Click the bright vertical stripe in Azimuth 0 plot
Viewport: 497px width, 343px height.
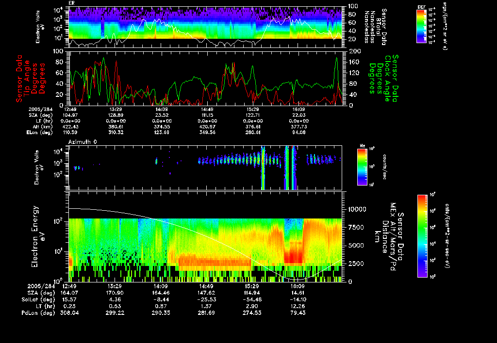pos(263,168)
